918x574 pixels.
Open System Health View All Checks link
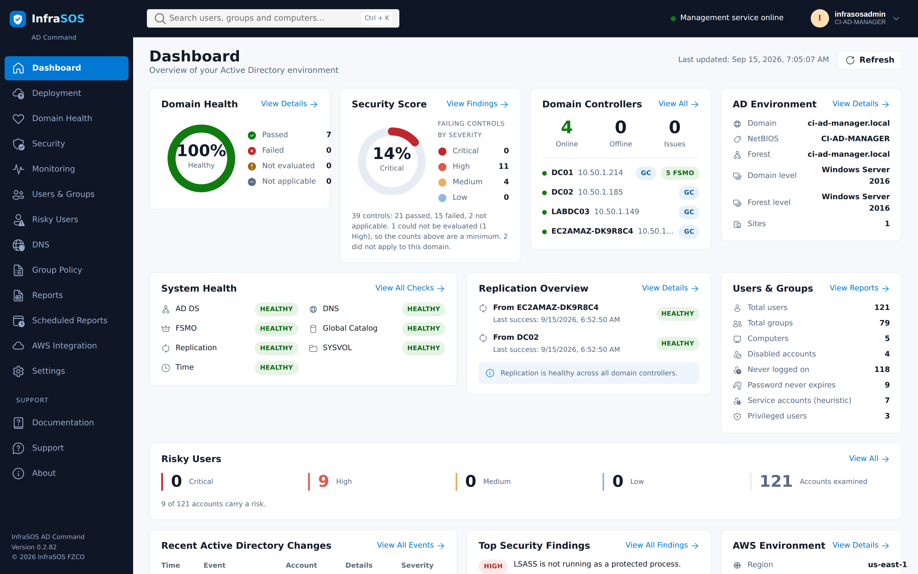410,288
